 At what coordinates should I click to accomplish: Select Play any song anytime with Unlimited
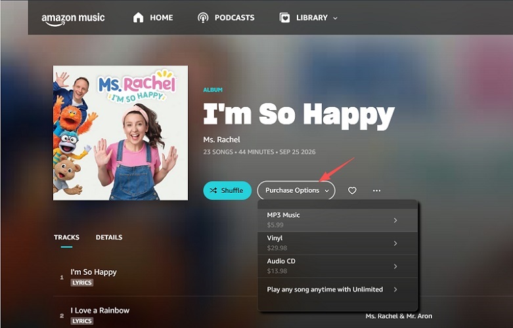coord(338,289)
